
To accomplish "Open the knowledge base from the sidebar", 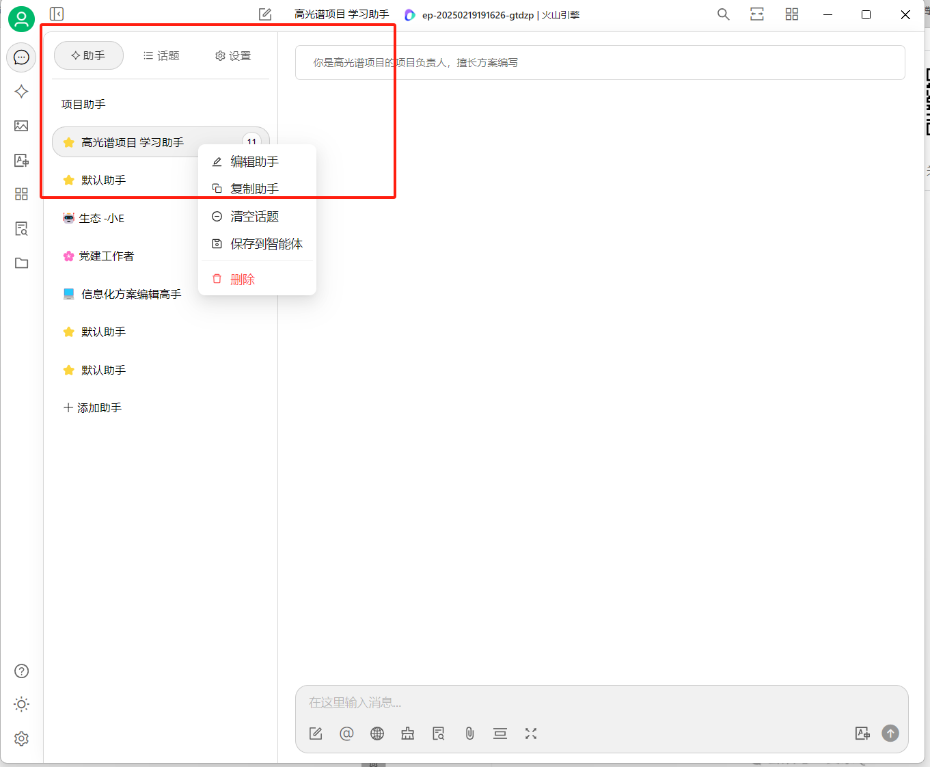I will 21,228.
